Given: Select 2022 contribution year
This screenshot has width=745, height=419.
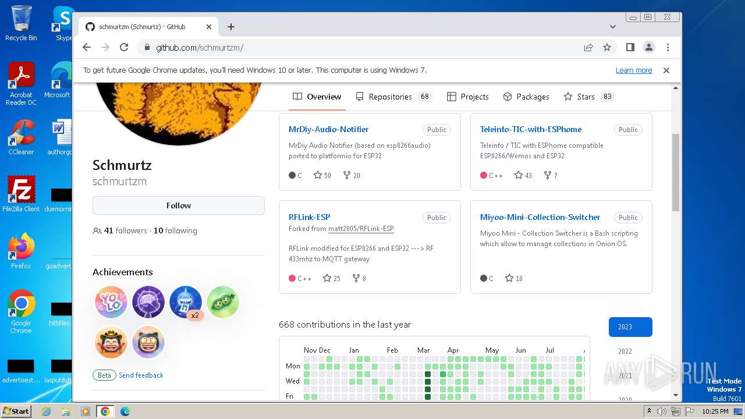Looking at the screenshot, I should pos(630,351).
